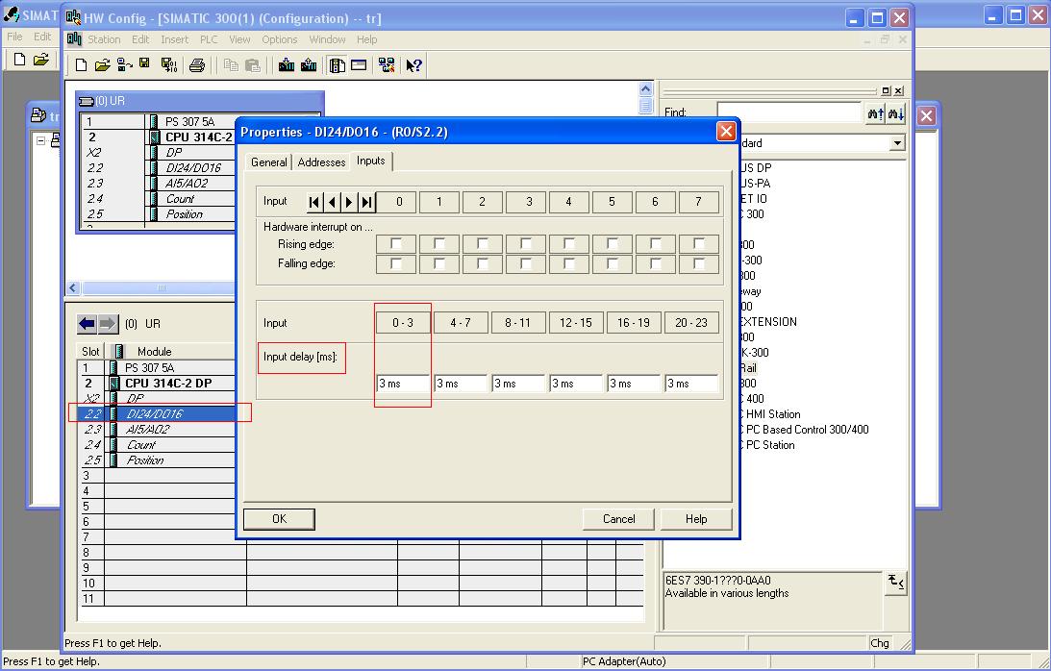Click OK in the Properties dialog
Screen dimensions: 1051x671
point(280,519)
